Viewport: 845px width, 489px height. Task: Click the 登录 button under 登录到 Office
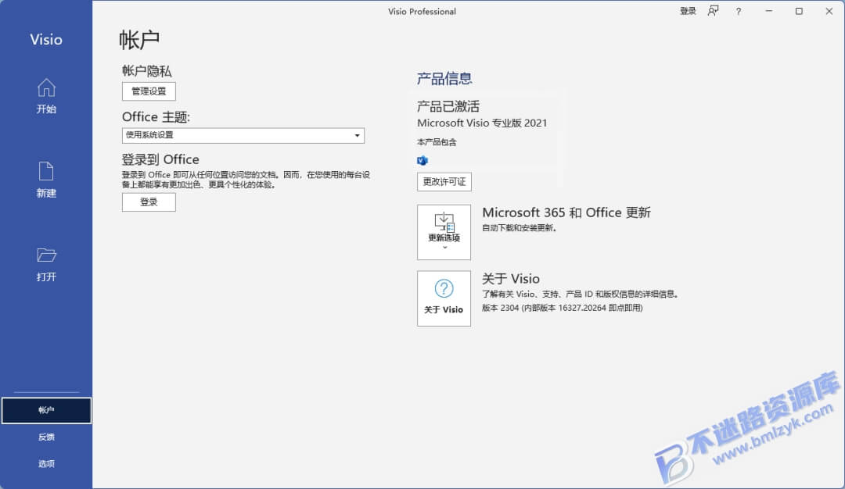[x=149, y=202]
